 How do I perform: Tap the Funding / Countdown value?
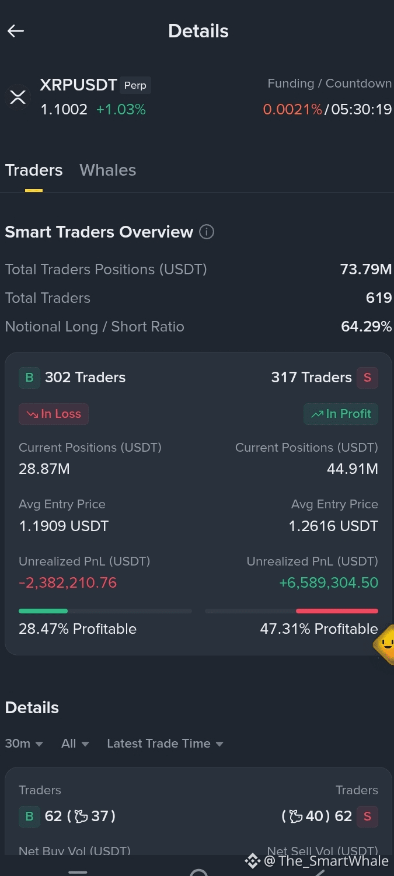click(x=327, y=109)
